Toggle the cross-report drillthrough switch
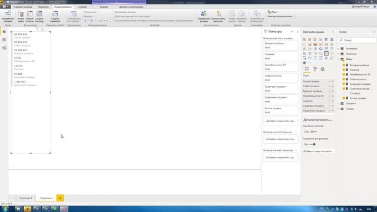The height and width of the screenshot is (212, 377). 313,132
